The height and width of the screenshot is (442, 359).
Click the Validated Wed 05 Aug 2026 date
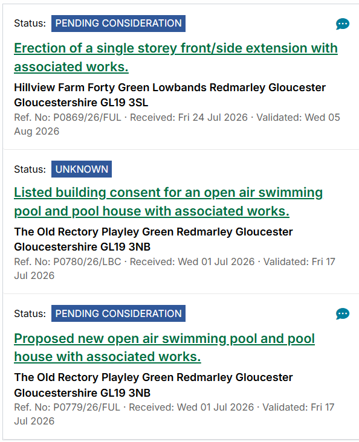[177, 124]
